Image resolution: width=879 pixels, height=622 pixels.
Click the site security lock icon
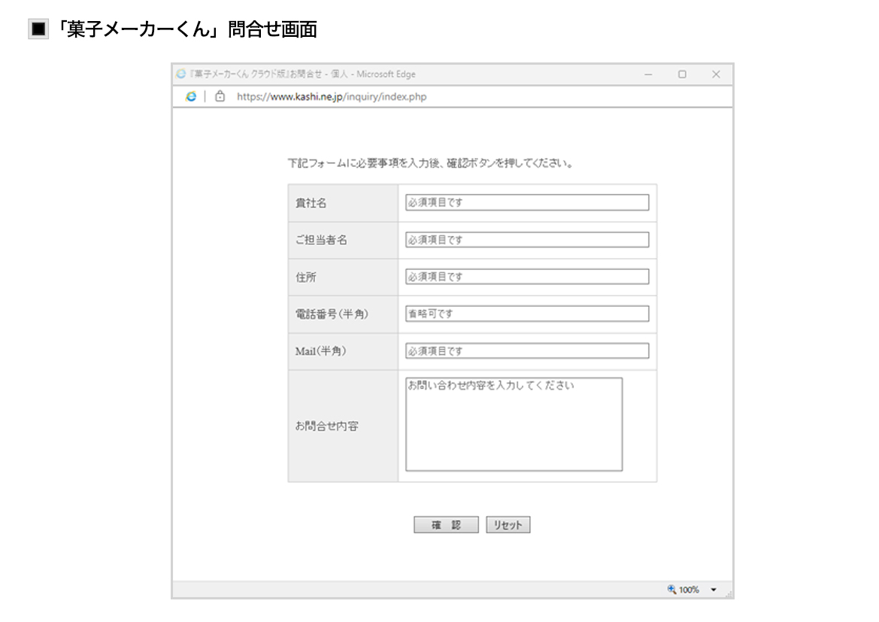pos(220,96)
